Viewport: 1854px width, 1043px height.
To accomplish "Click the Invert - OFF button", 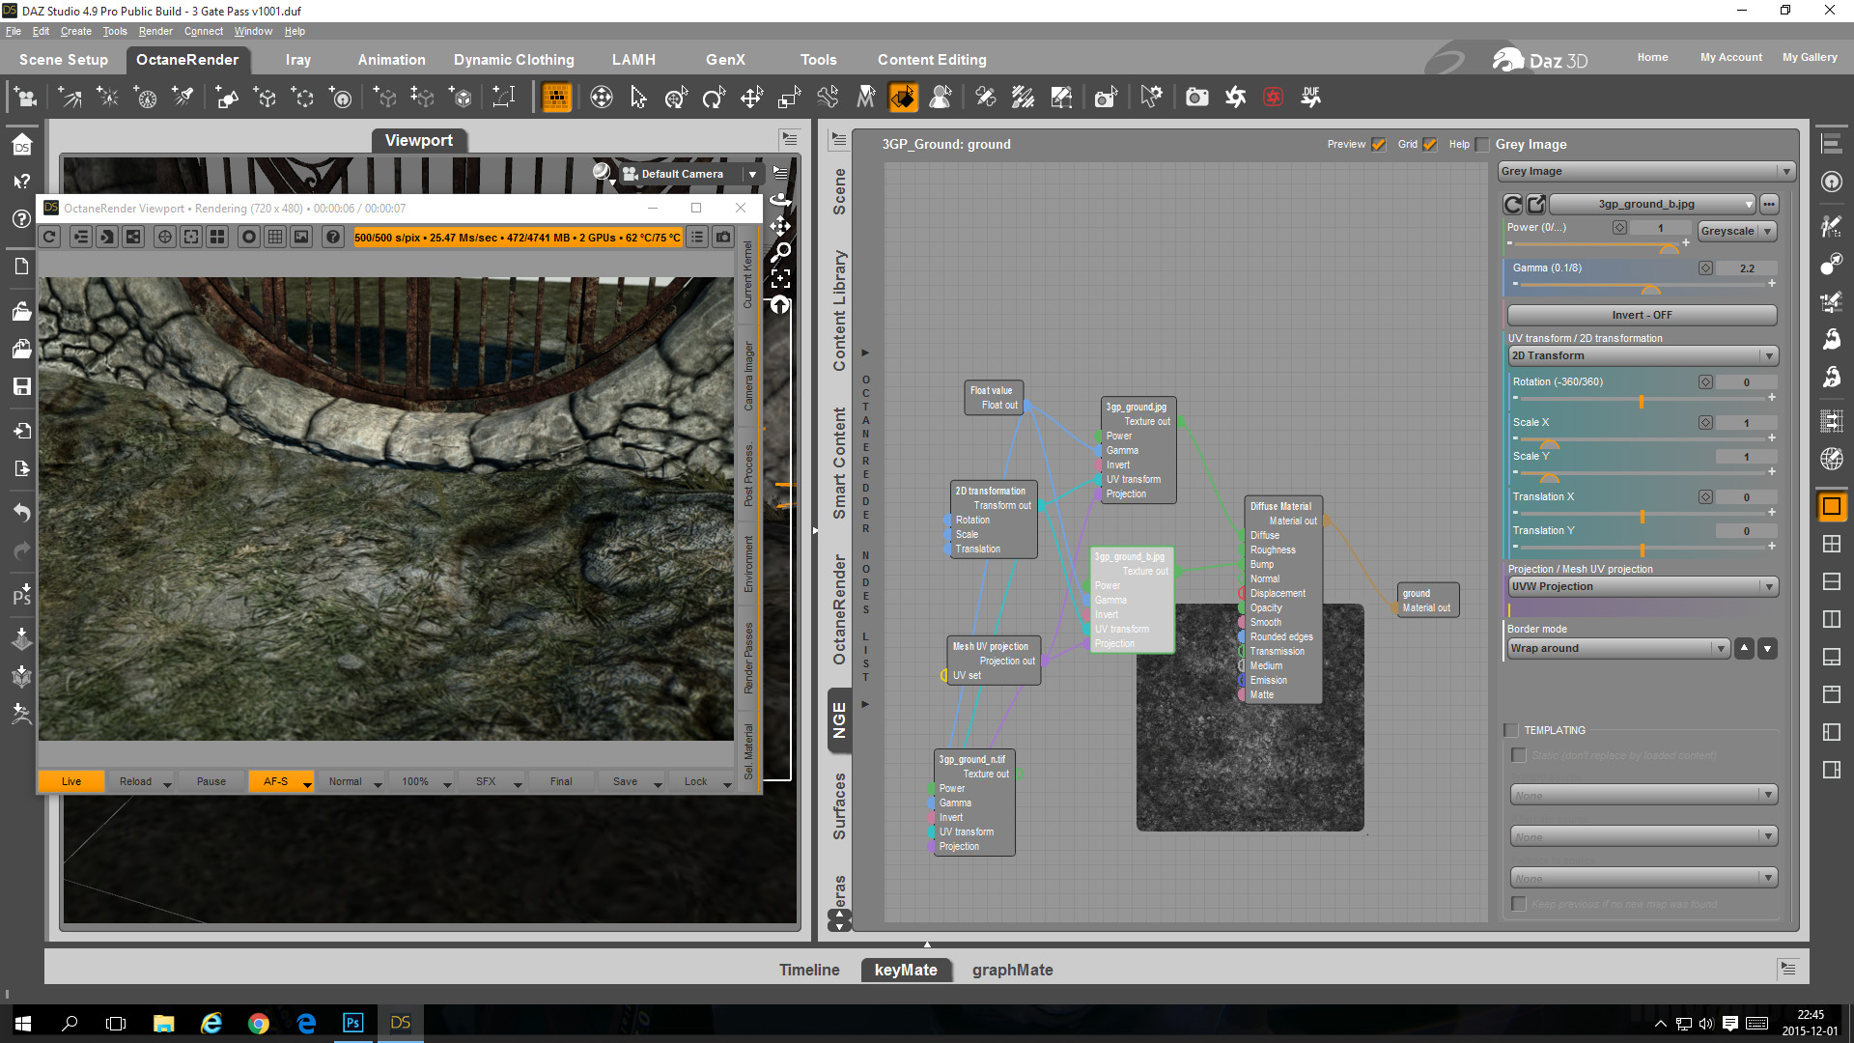I will tap(1641, 316).
